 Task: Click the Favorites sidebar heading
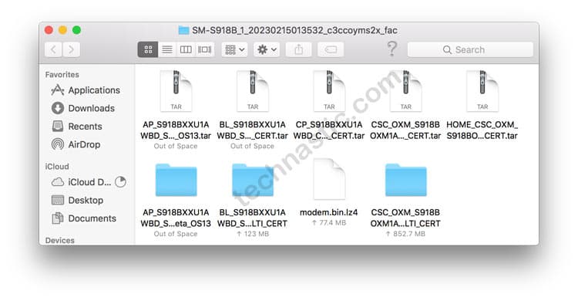62,75
